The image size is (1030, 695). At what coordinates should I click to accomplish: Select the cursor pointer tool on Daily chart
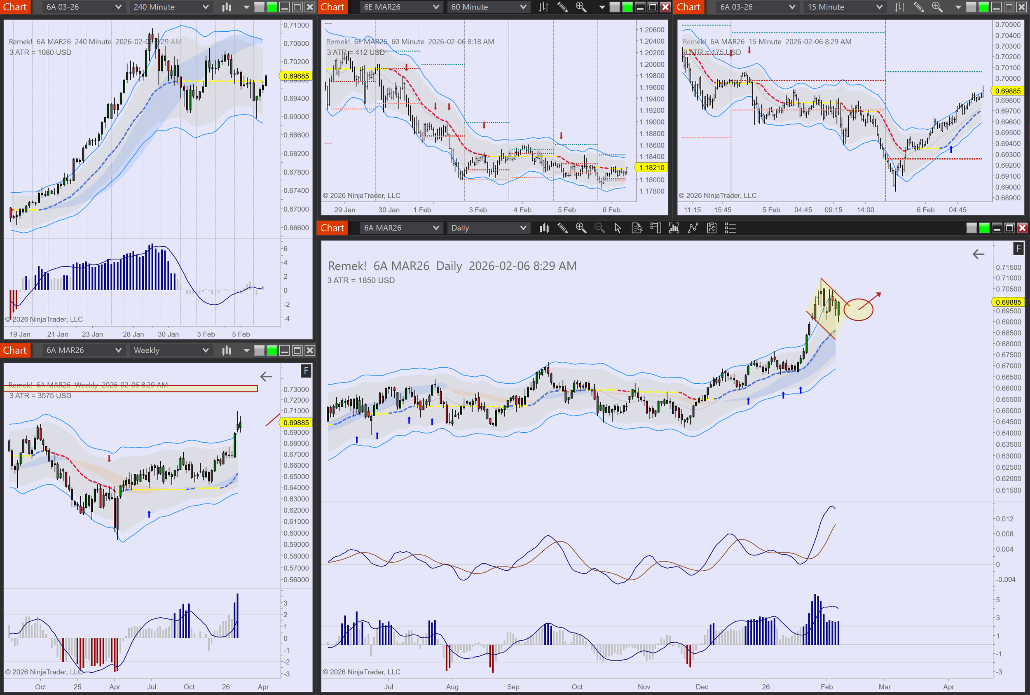tap(618, 228)
